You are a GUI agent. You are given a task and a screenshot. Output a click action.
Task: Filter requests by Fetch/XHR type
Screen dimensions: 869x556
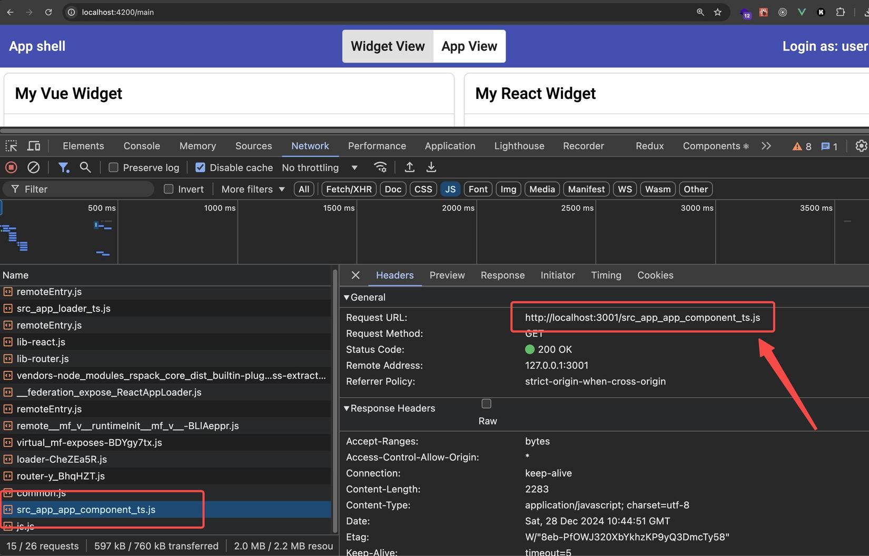click(349, 189)
